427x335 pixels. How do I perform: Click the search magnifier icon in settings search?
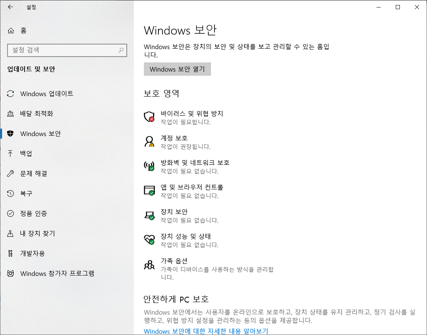click(121, 50)
